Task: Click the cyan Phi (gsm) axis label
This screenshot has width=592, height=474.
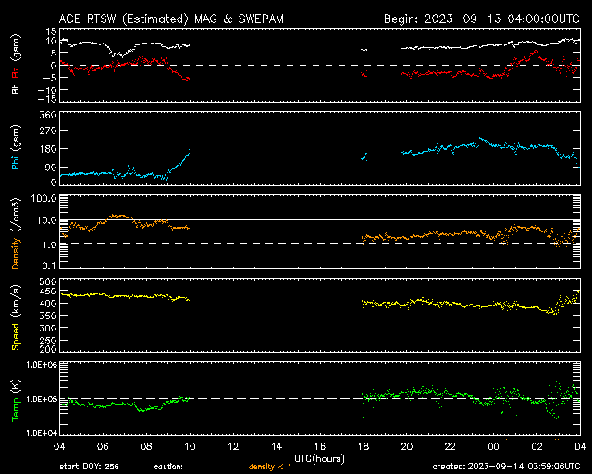Action: (16, 147)
